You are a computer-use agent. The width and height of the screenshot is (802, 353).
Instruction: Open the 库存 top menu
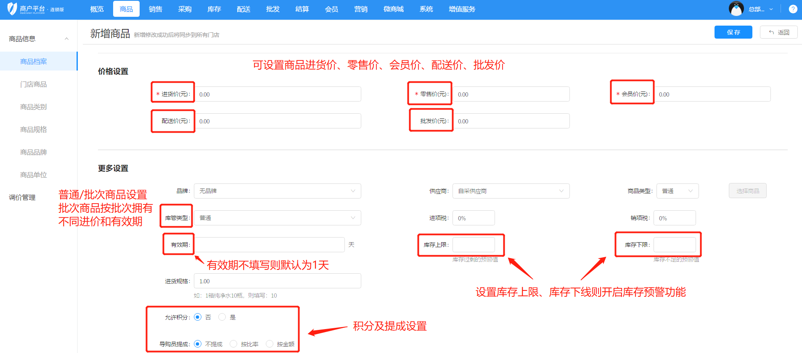(214, 9)
